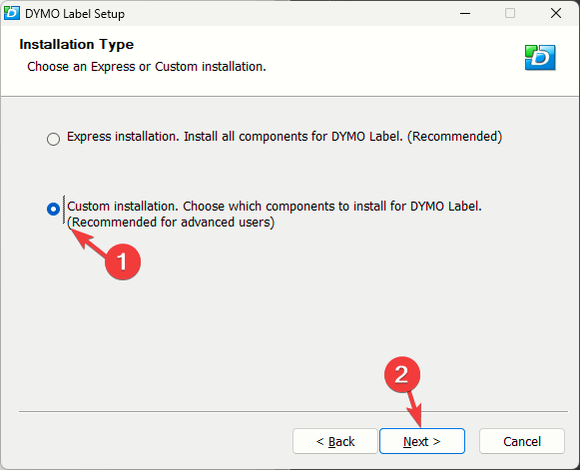Close the DYMO Label Setup window
580x470 pixels.
[556, 13]
